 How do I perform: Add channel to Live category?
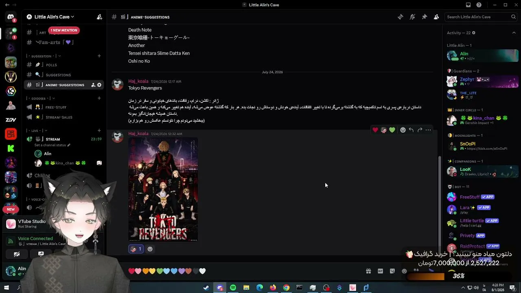click(99, 131)
